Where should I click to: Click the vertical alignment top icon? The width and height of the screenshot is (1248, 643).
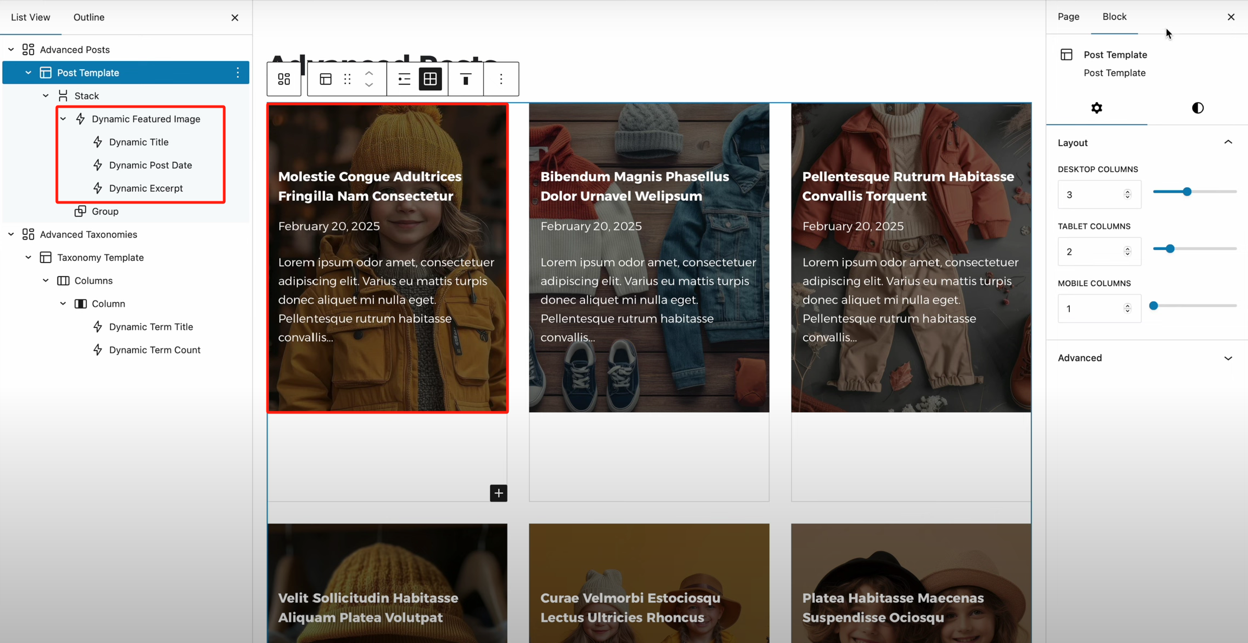click(x=465, y=79)
